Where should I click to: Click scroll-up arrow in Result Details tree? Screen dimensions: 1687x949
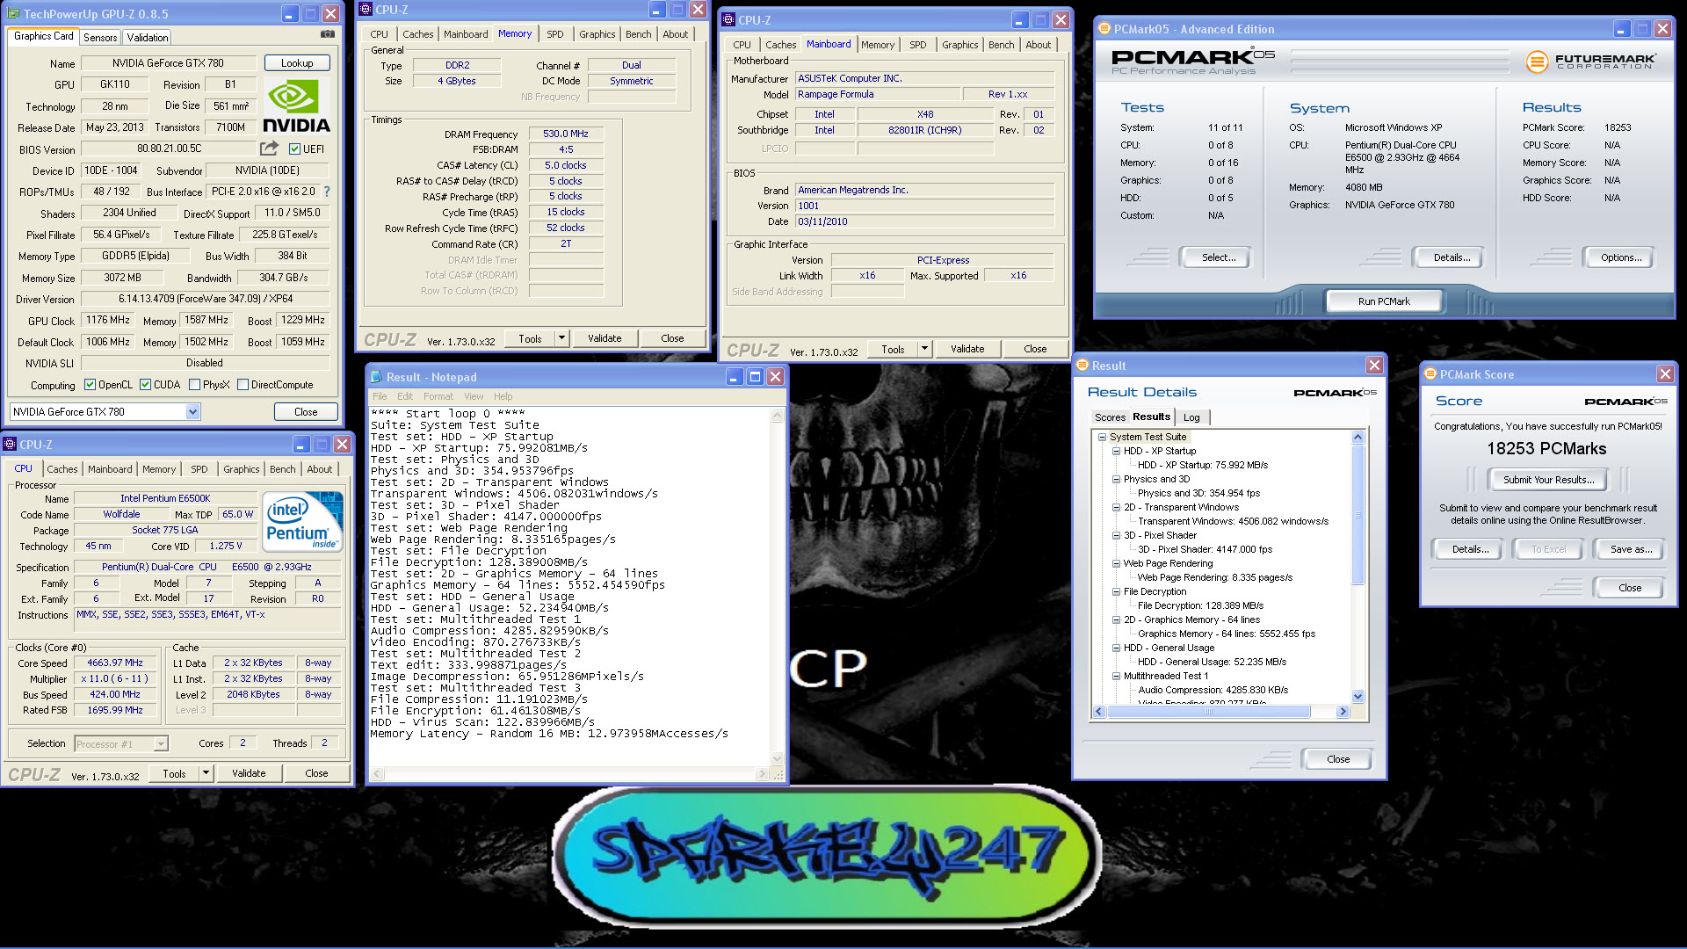[1358, 437]
